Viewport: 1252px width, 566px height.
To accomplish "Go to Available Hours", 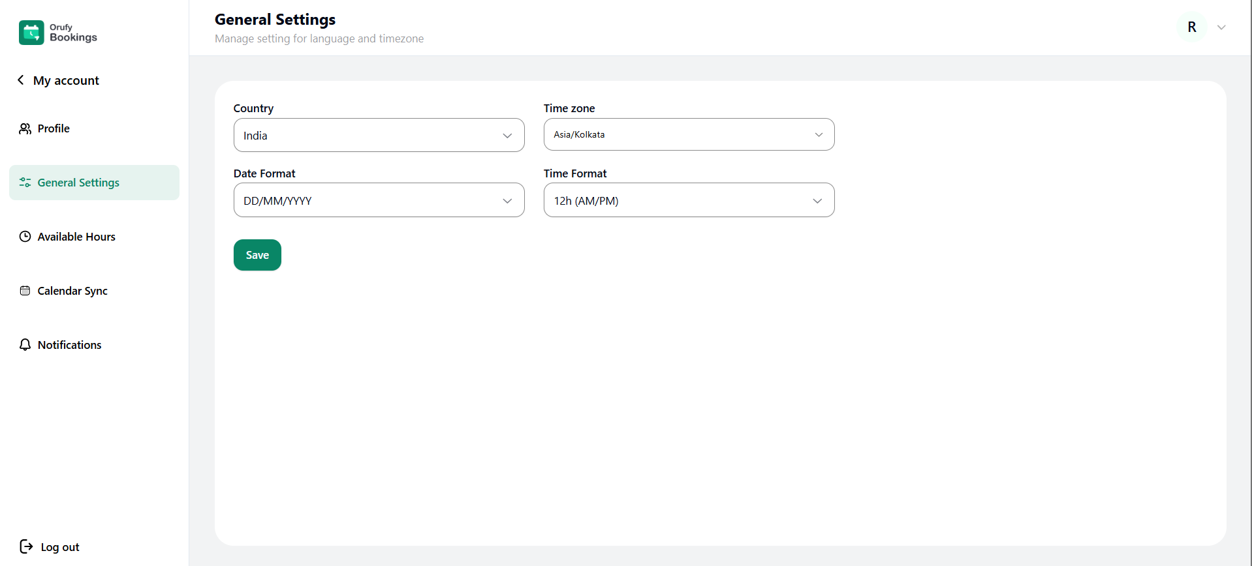I will click(x=94, y=237).
